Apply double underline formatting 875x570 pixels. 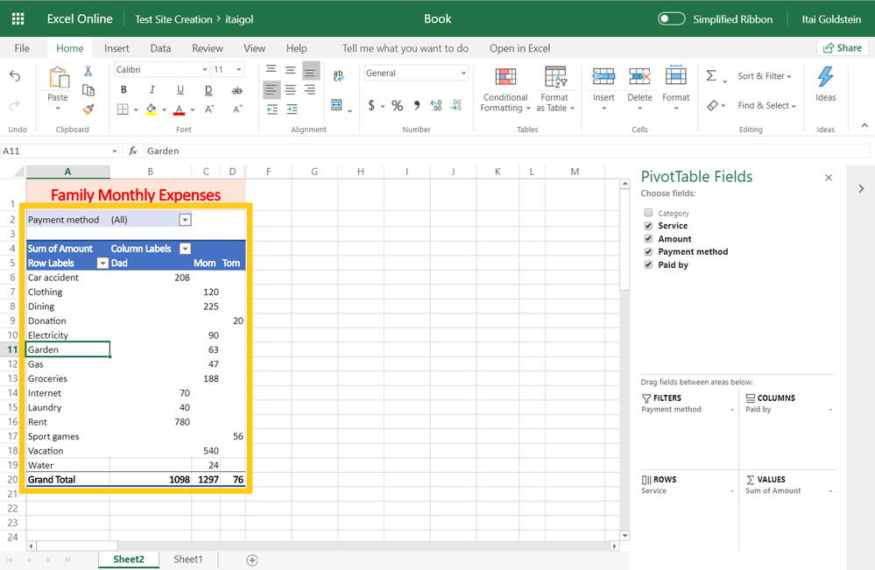pos(208,90)
